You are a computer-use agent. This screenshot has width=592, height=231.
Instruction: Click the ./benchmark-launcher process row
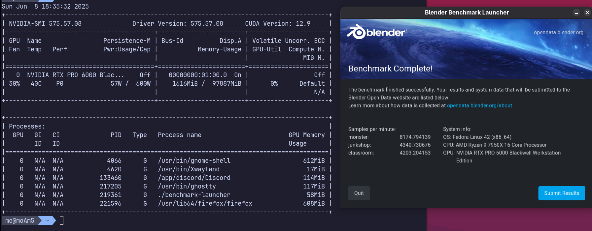(x=167, y=195)
